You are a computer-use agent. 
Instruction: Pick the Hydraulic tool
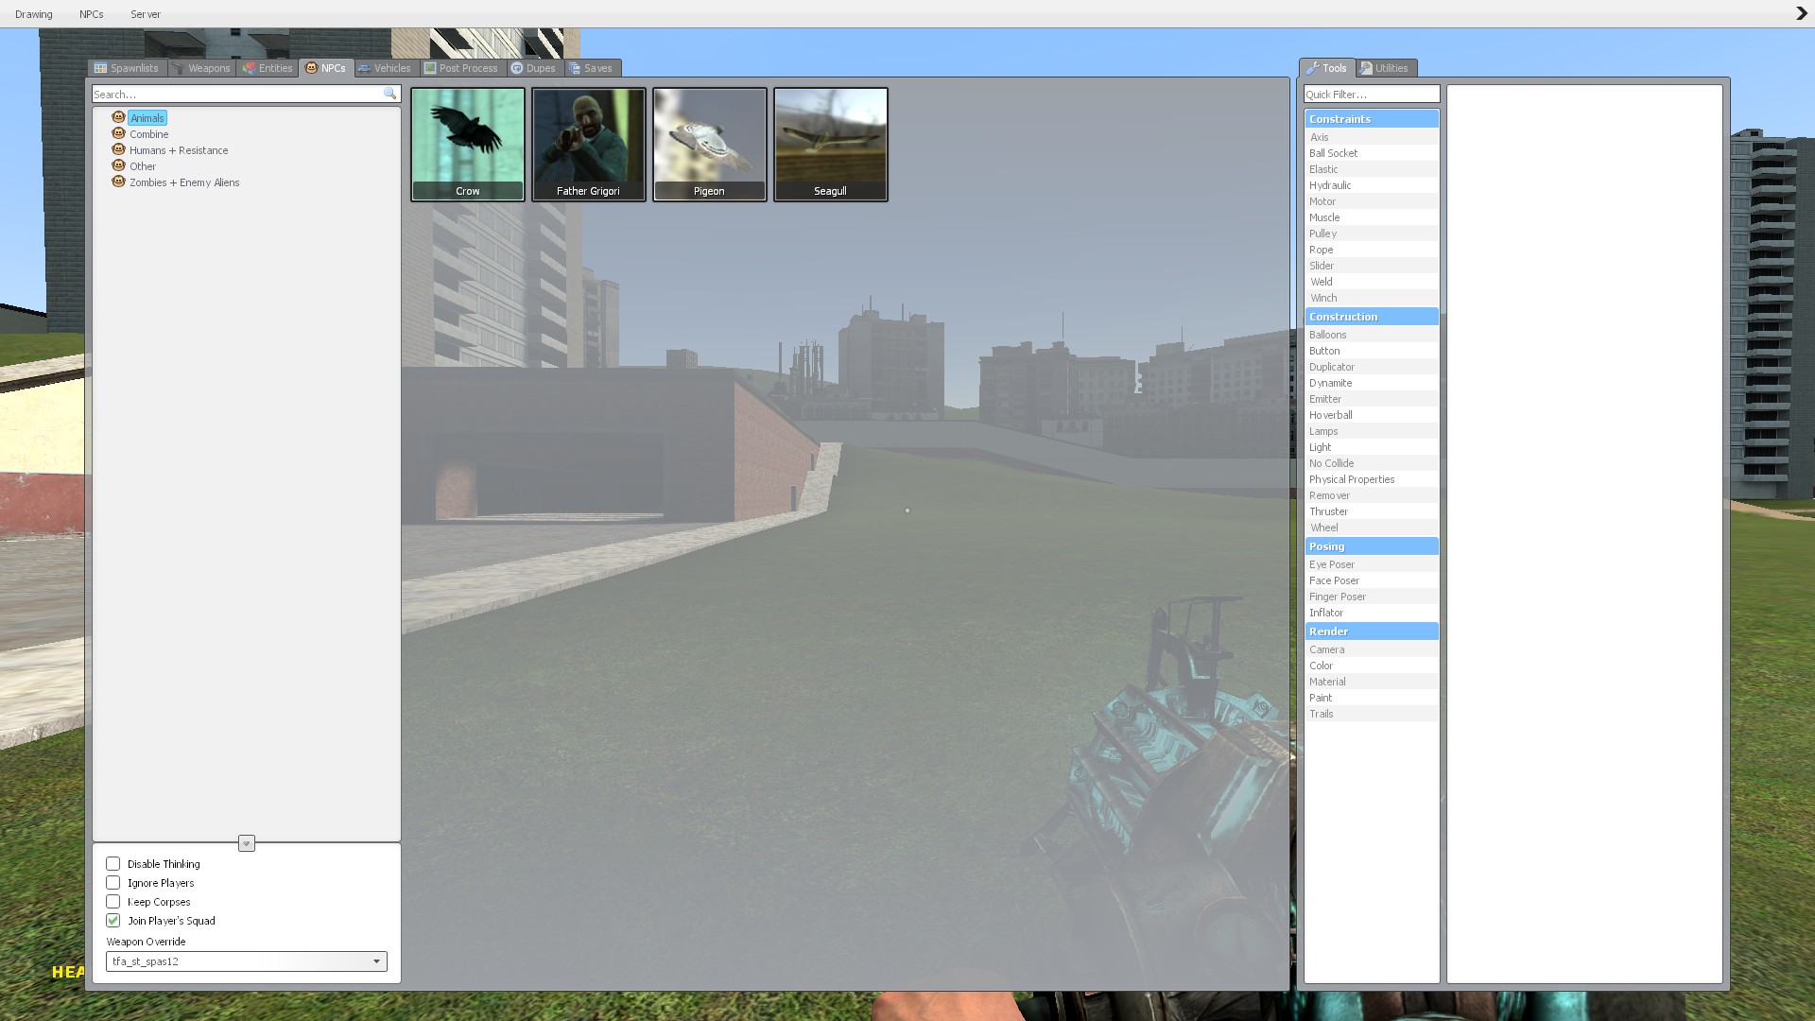(x=1372, y=185)
